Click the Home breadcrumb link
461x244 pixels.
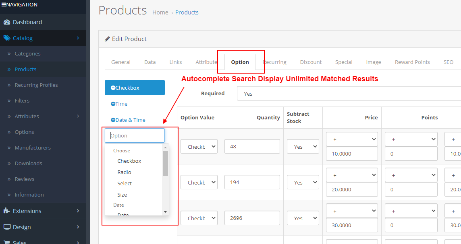pyautogui.click(x=160, y=12)
